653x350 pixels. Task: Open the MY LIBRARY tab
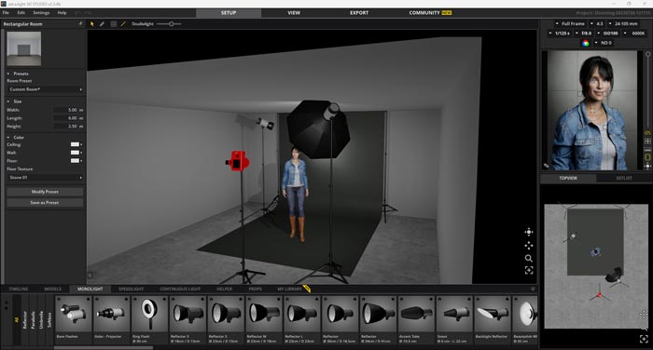289,289
